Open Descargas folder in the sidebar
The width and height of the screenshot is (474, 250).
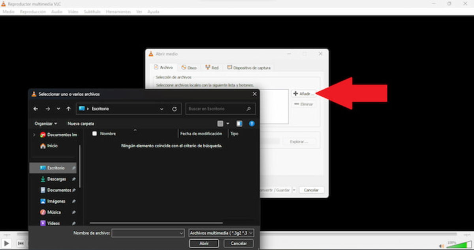[53, 179]
